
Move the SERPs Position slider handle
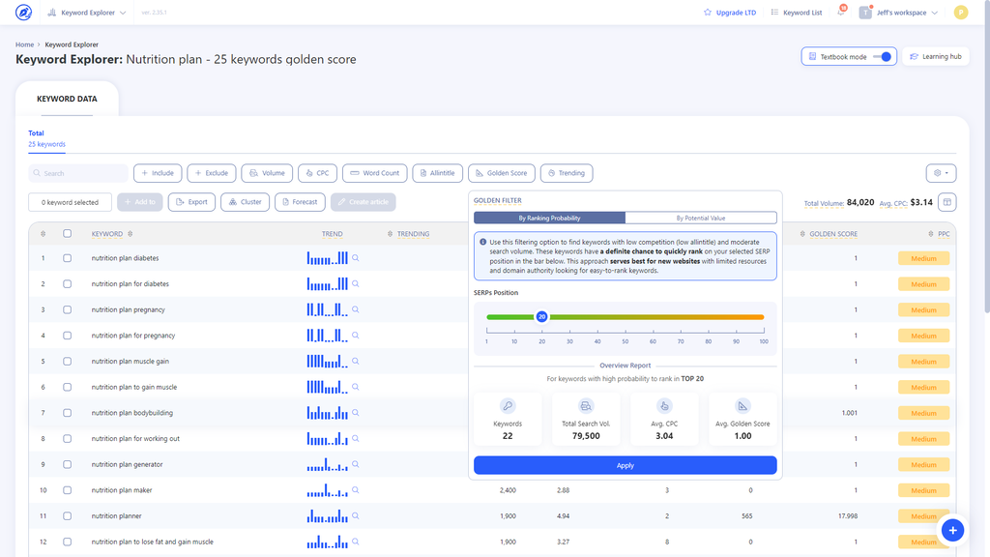click(x=542, y=315)
